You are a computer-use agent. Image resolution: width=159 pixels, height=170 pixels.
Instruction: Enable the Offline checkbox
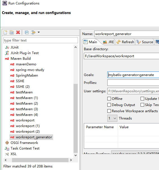(x=109, y=99)
